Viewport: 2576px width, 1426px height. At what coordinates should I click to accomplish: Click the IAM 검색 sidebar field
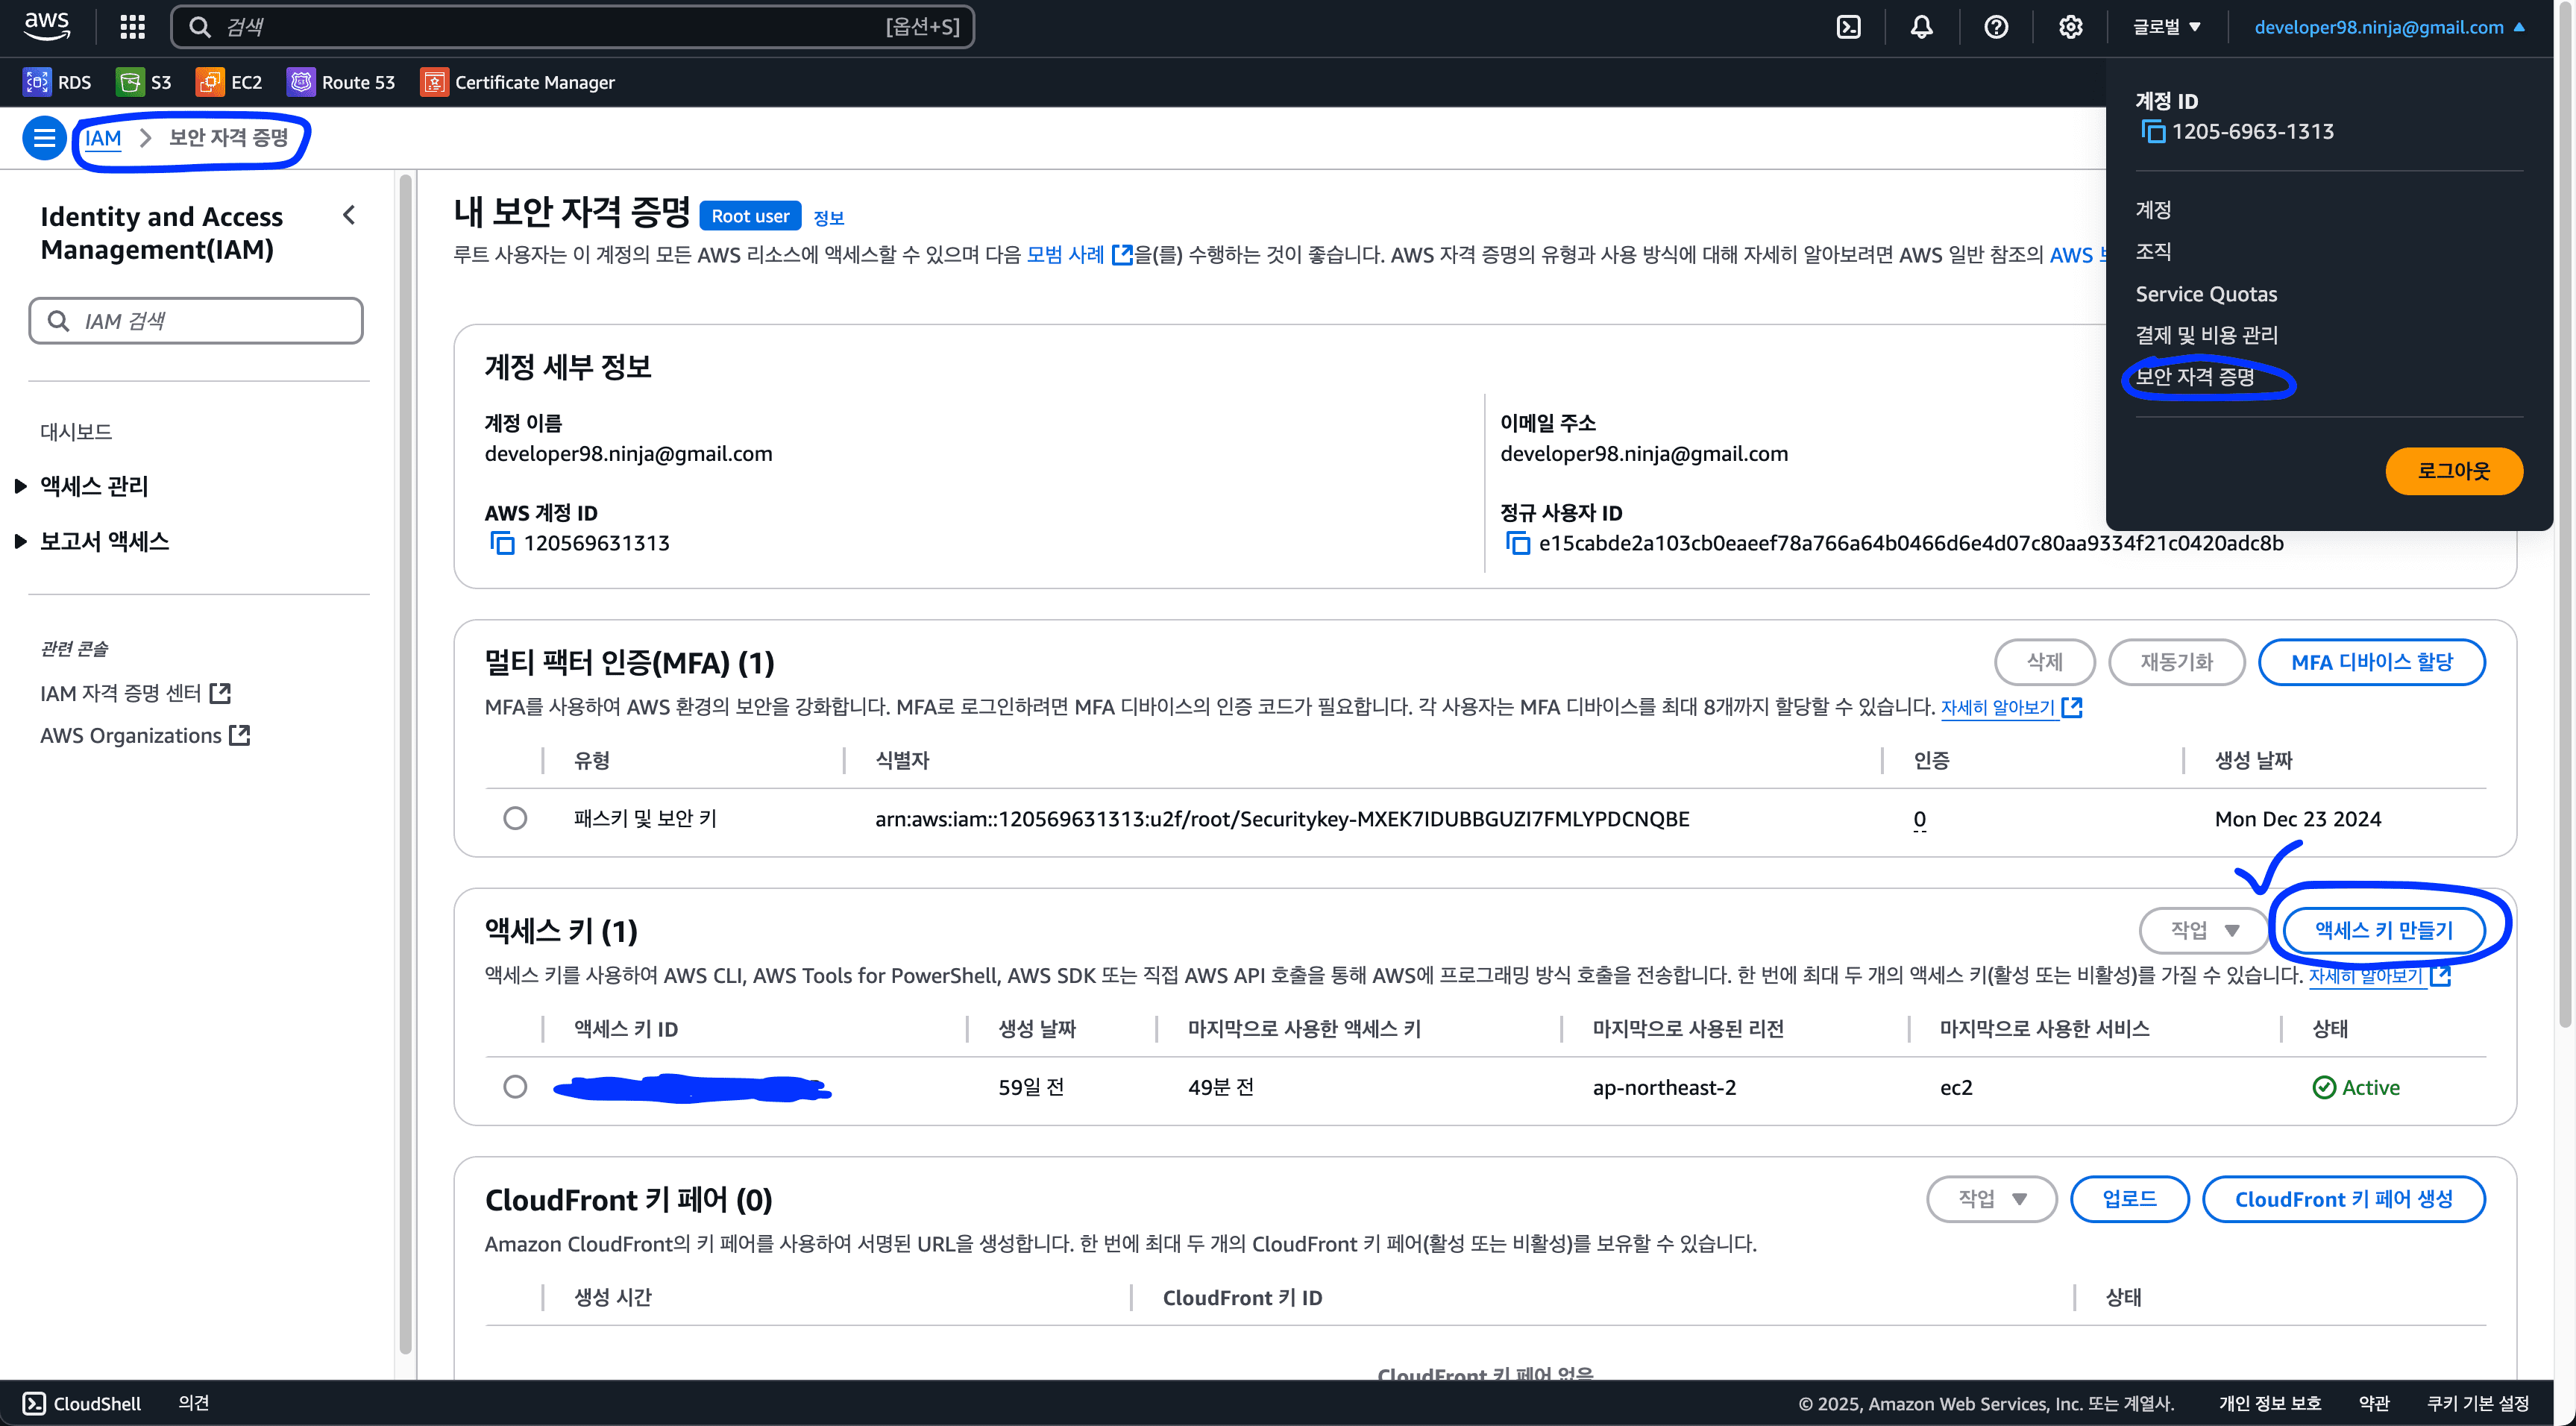[x=196, y=320]
